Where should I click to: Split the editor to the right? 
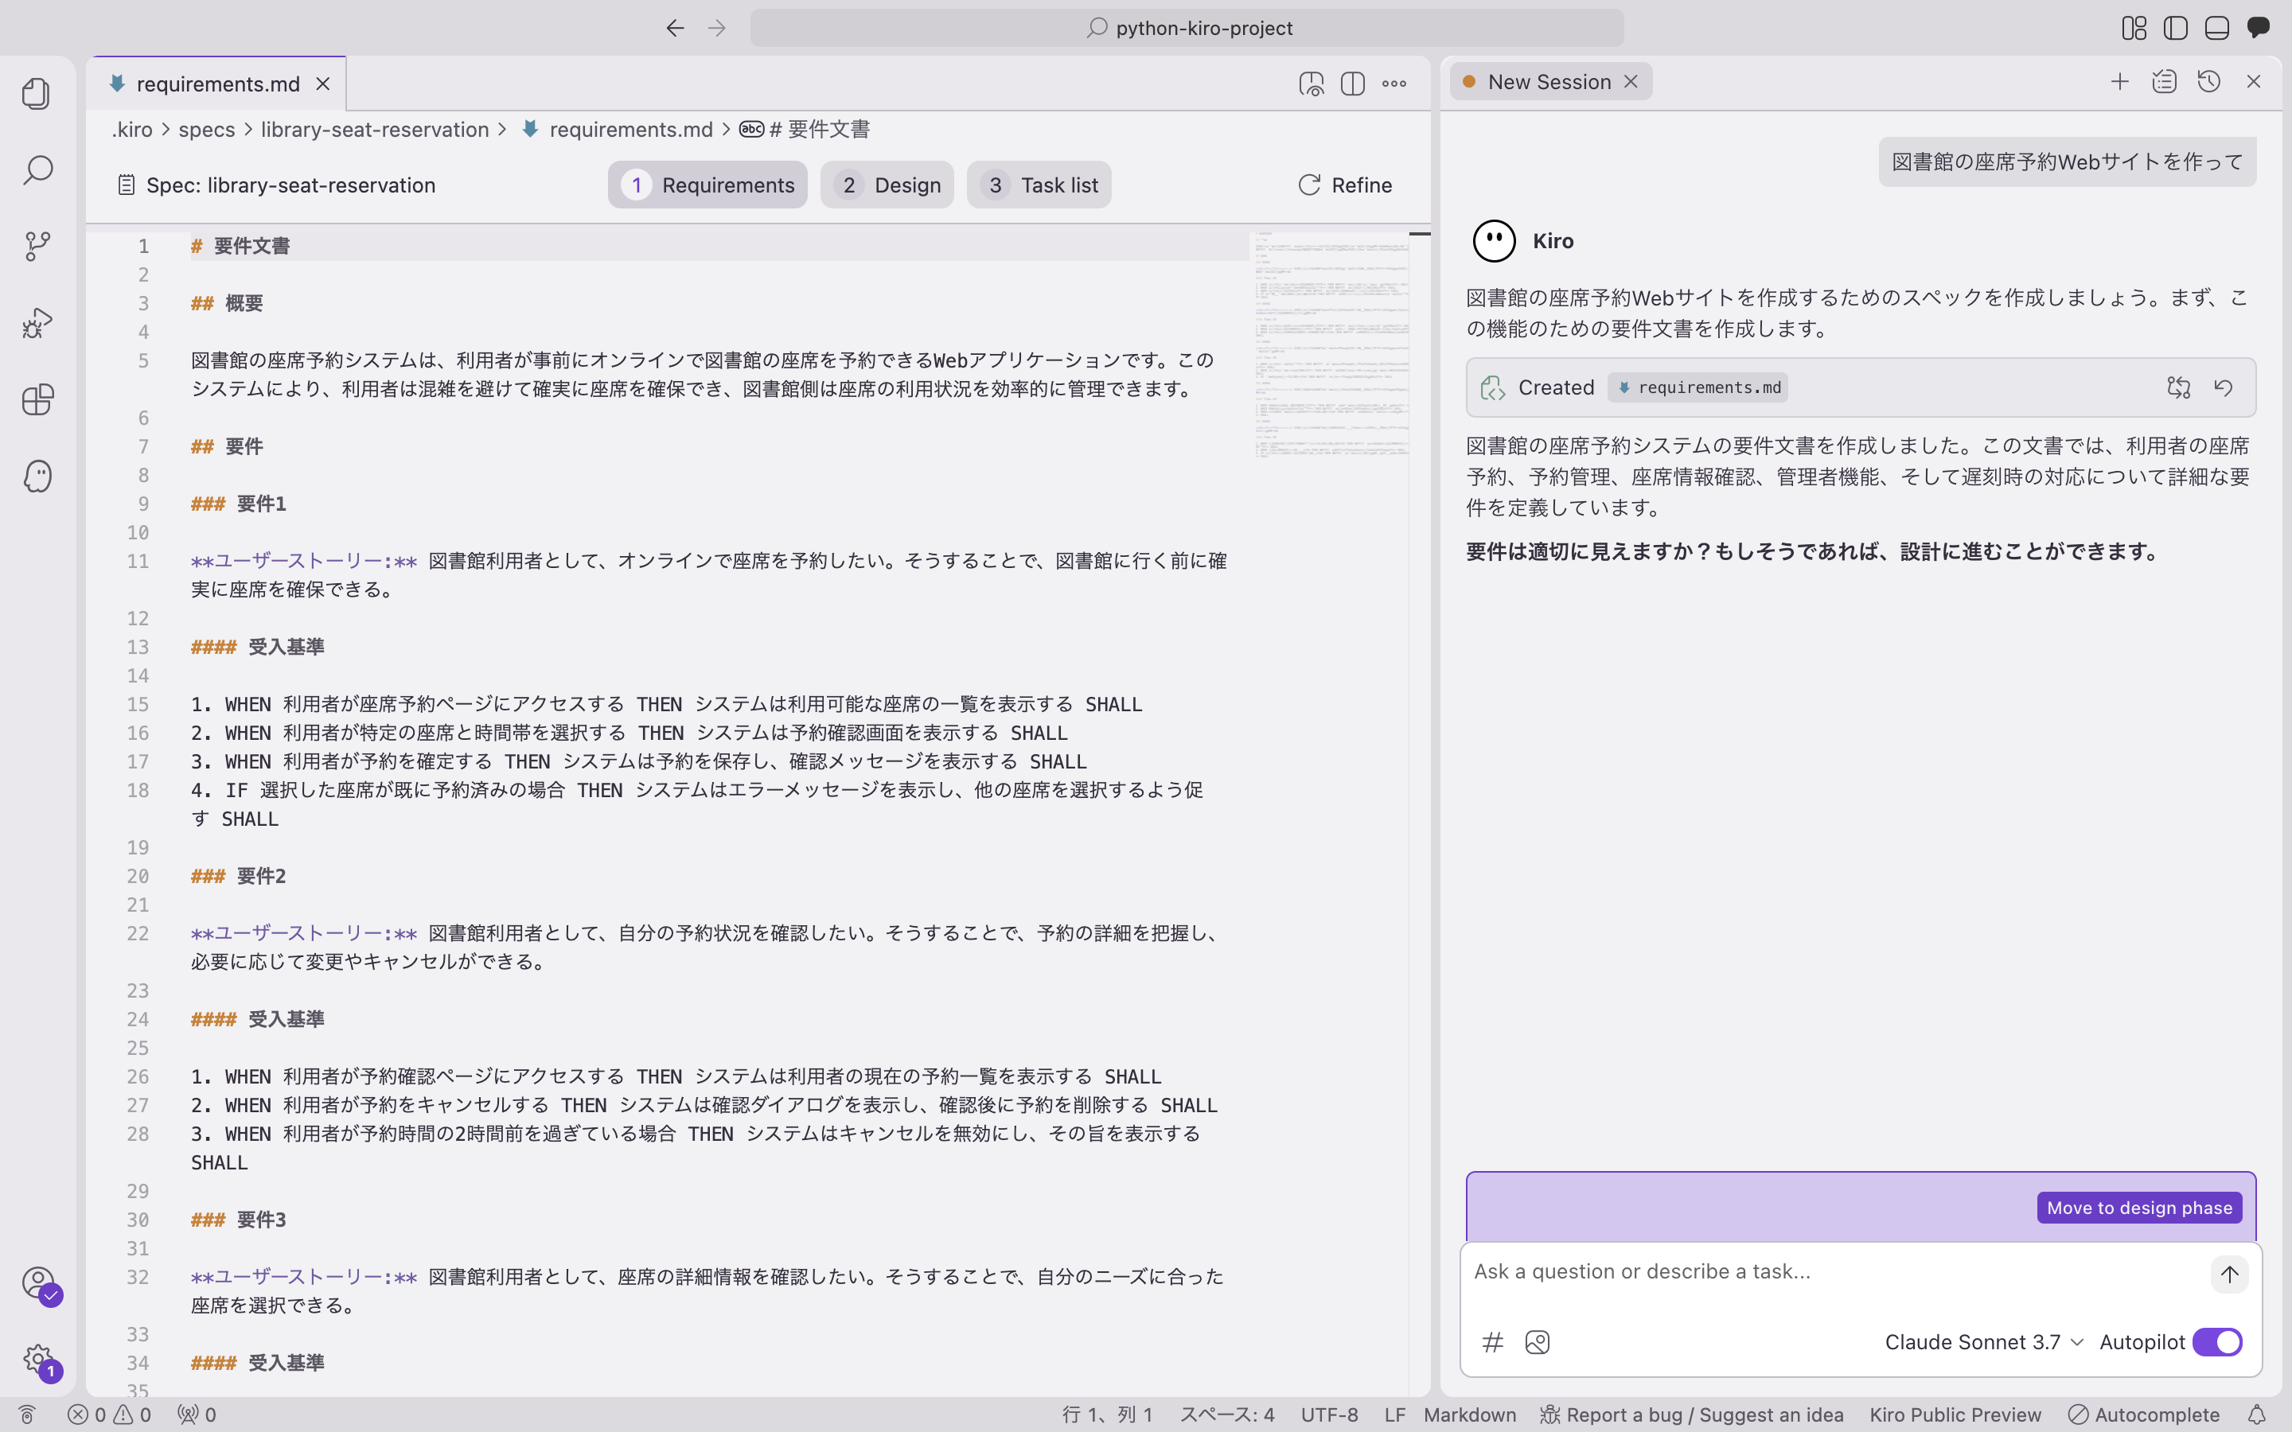click(x=1352, y=84)
